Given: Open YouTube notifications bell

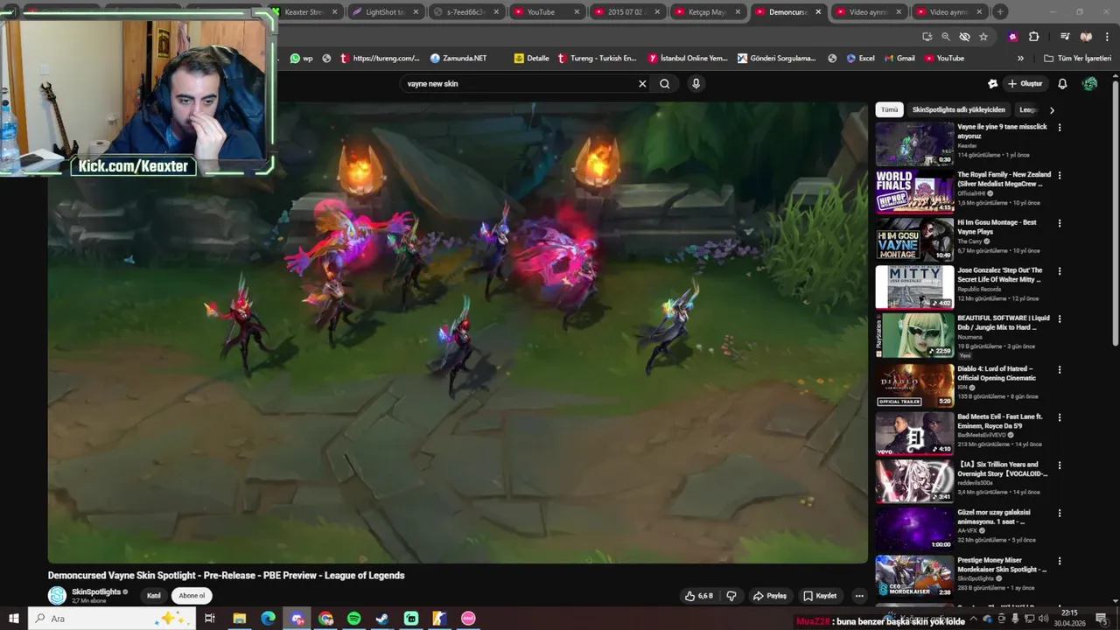Looking at the screenshot, I should (x=1062, y=84).
